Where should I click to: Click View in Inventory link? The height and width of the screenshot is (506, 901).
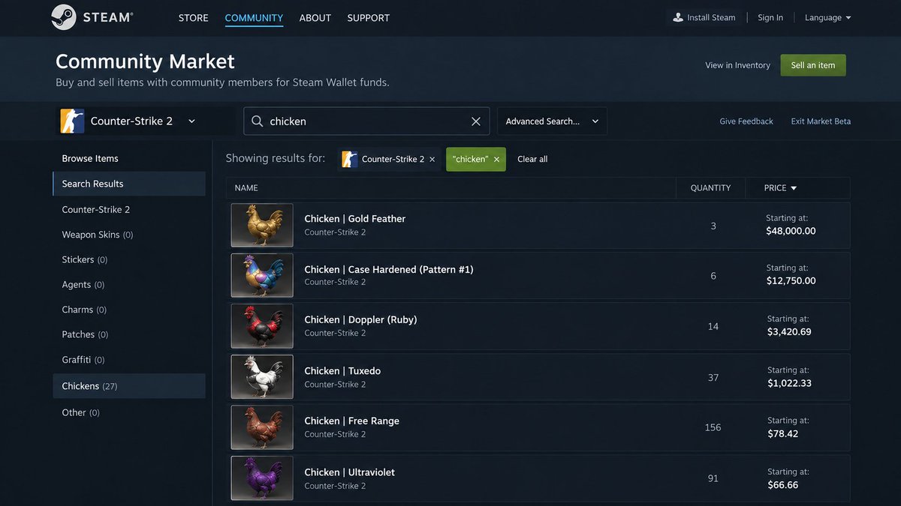click(x=738, y=65)
